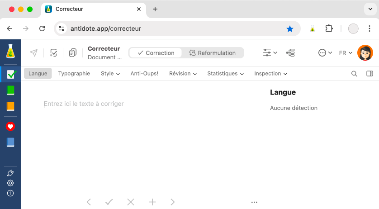
Task: Click the copy documents icon
Action: [73, 53]
